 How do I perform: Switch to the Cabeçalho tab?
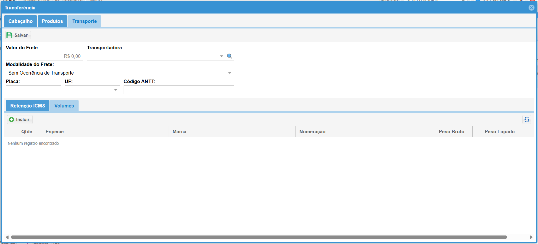click(x=21, y=21)
